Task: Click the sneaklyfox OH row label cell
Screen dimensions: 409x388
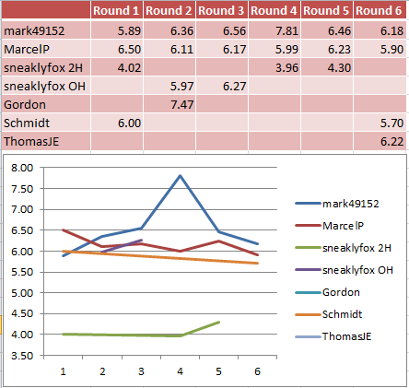Action: pyautogui.click(x=46, y=86)
